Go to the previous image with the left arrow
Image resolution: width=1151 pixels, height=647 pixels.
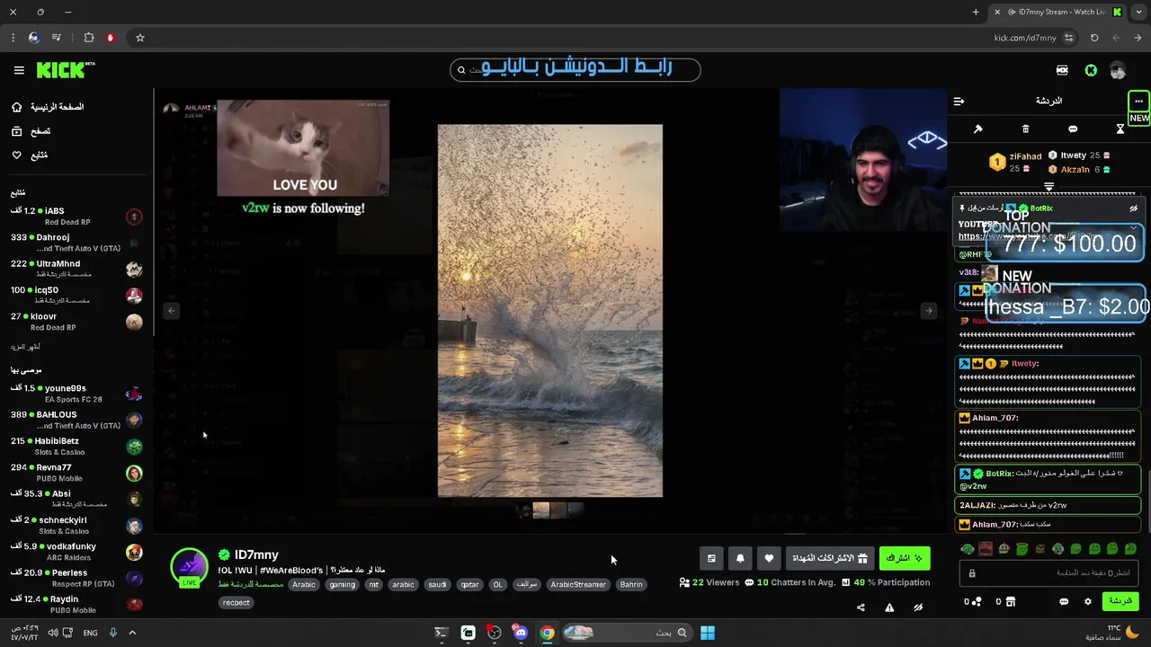pyautogui.click(x=171, y=311)
